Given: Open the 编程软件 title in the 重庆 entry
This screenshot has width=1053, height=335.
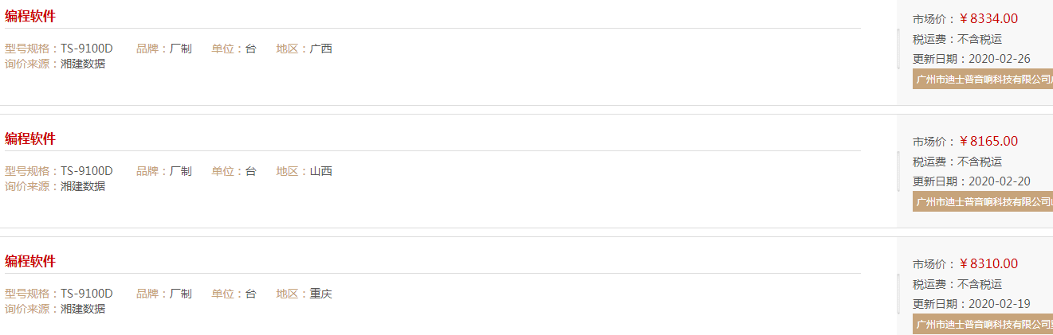Looking at the screenshot, I should click(x=30, y=261).
